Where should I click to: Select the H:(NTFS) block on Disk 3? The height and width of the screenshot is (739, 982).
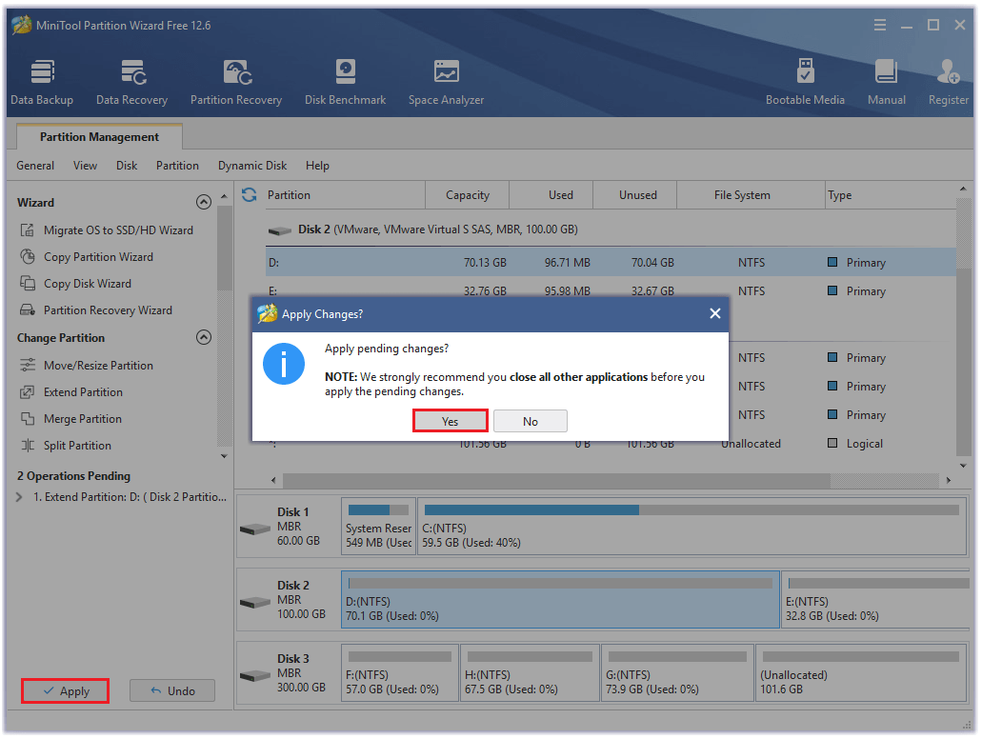[530, 672]
